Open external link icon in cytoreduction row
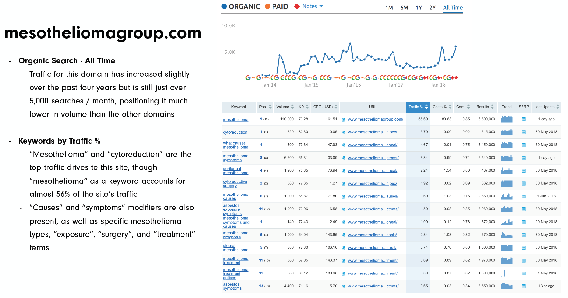The height and width of the screenshot is (298, 568). tap(344, 132)
